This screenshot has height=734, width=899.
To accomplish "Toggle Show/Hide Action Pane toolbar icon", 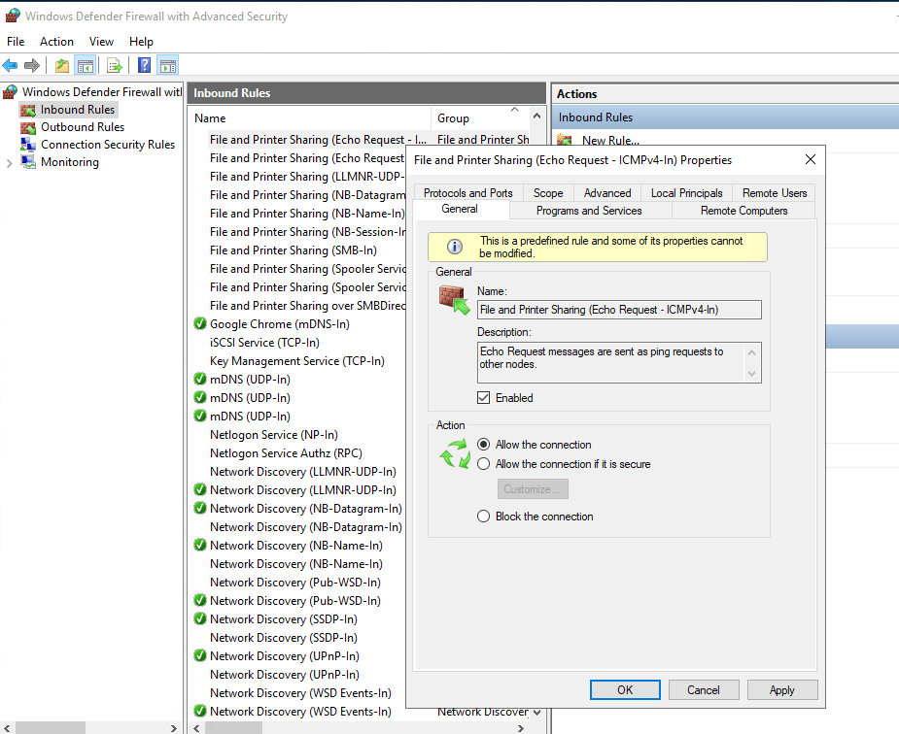I will [x=168, y=66].
